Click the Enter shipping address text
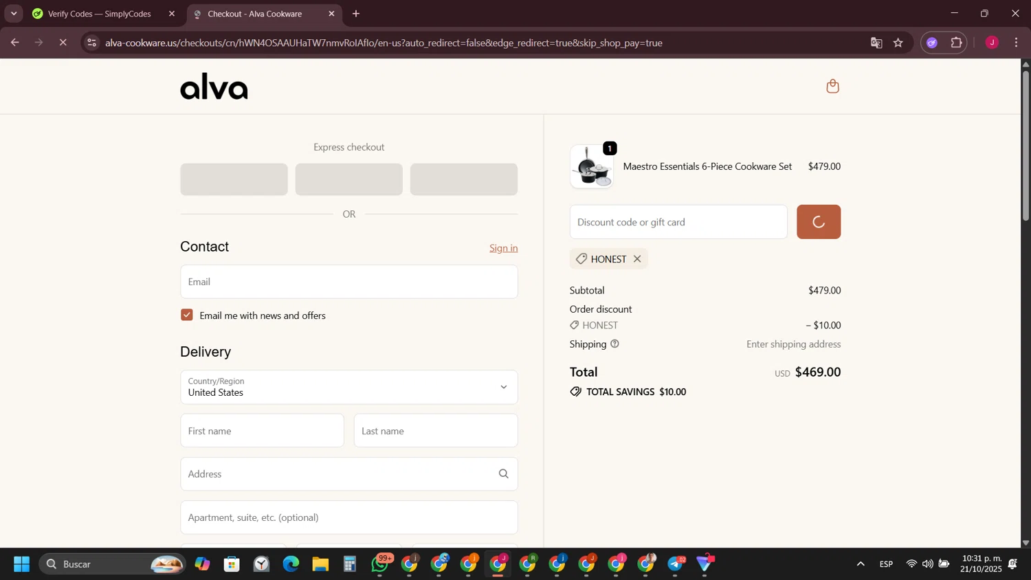 [x=794, y=344]
